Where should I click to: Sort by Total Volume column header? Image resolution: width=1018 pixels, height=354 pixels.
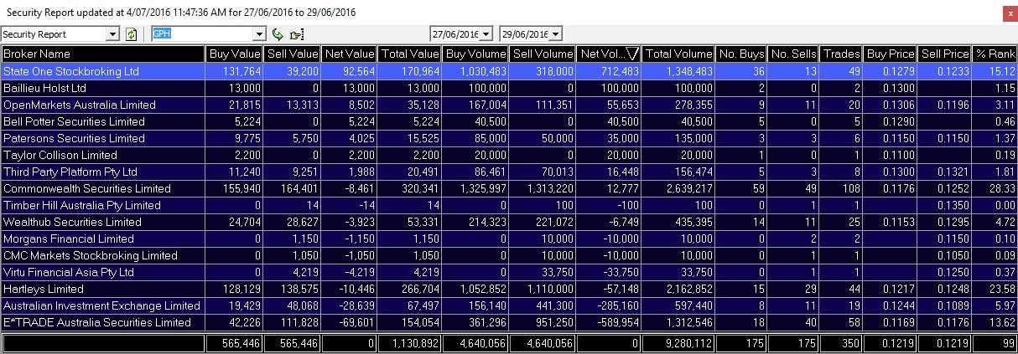(679, 54)
